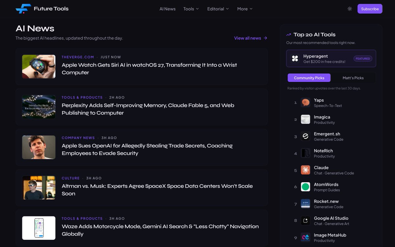Switch to Community Picks ranking
395x247 pixels.
coord(309,78)
